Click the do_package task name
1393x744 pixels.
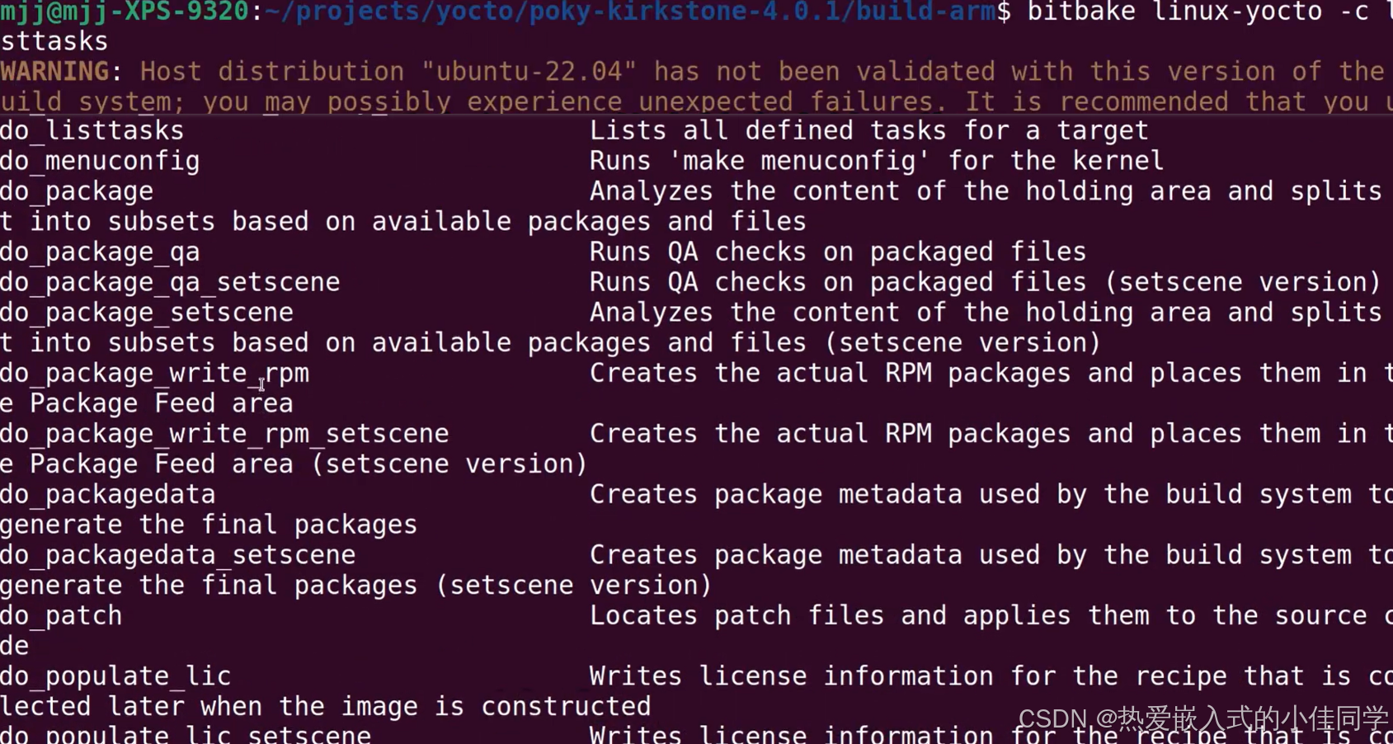(x=77, y=192)
